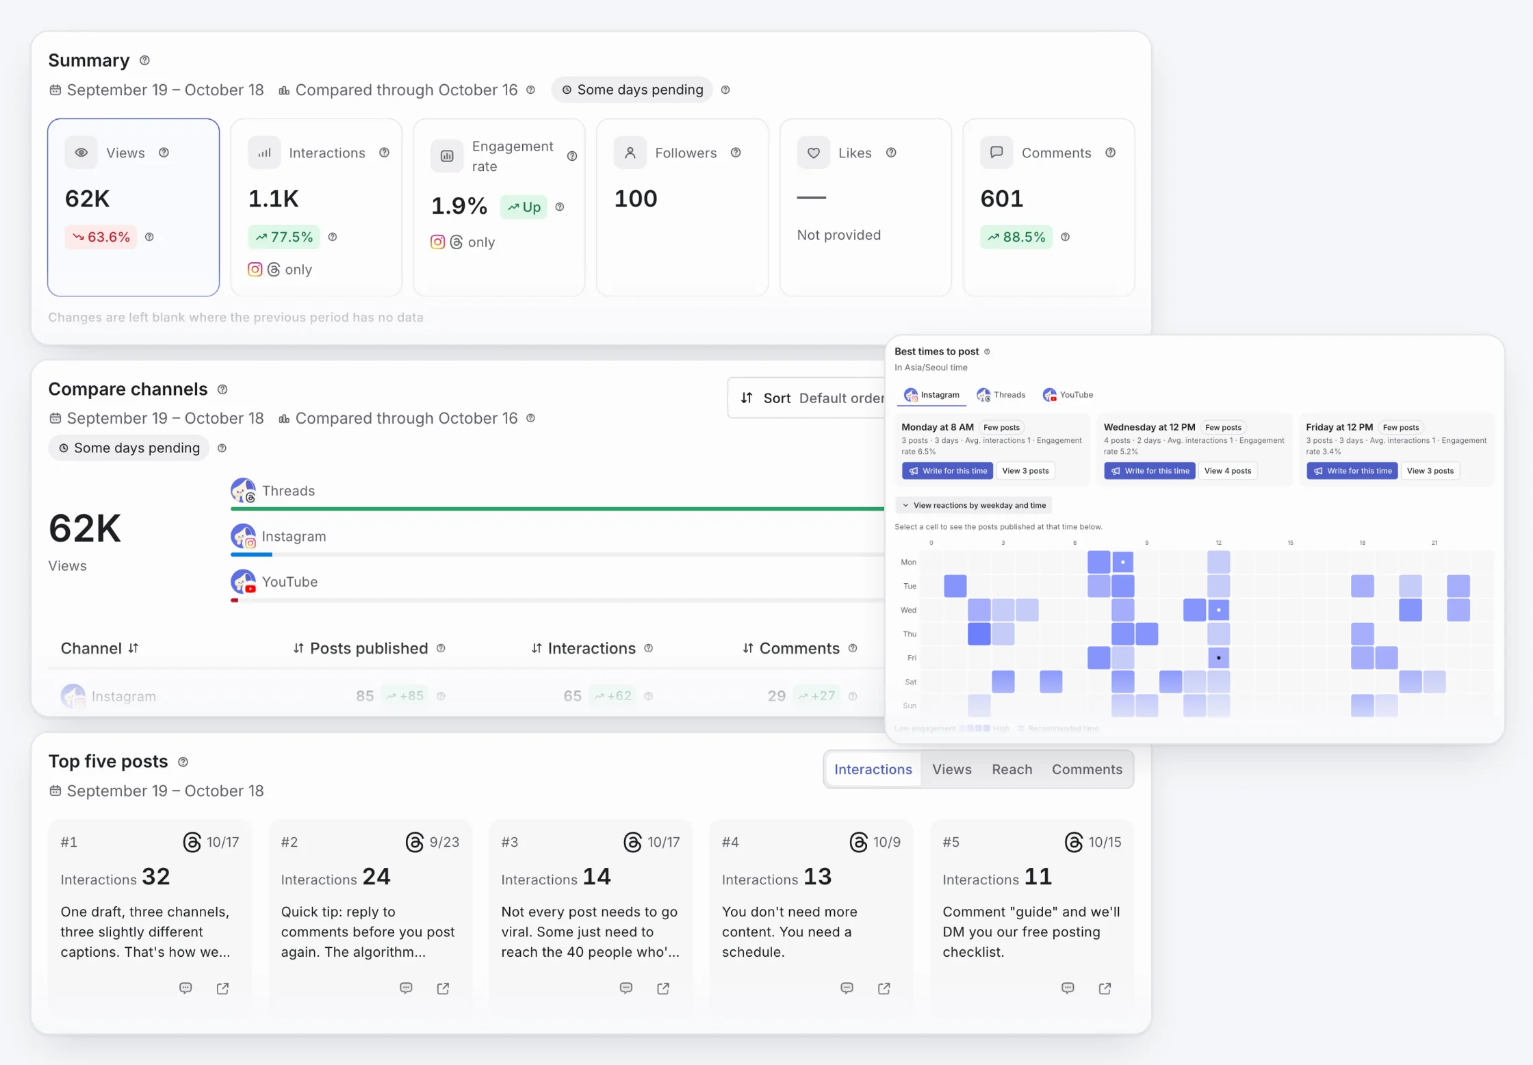Switch top posts to Views tab

point(951,769)
